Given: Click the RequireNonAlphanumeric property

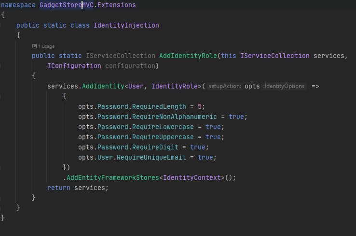Looking at the screenshot, I should point(174,117).
